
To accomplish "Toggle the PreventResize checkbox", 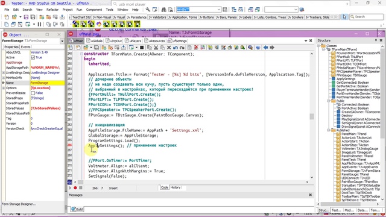I will (x=33, y=93).
